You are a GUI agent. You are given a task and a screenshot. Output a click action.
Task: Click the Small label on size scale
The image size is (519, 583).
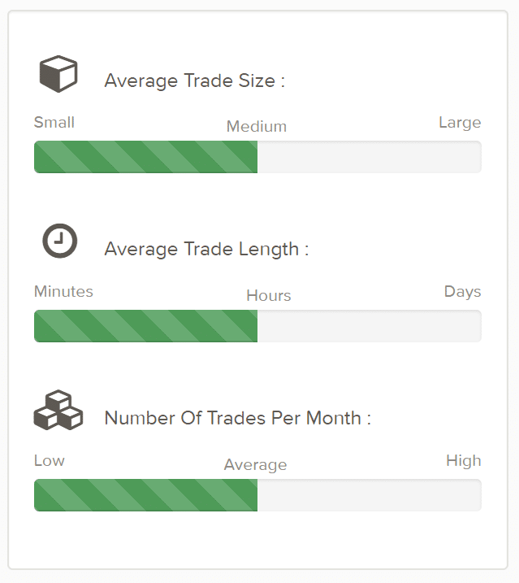coord(54,122)
